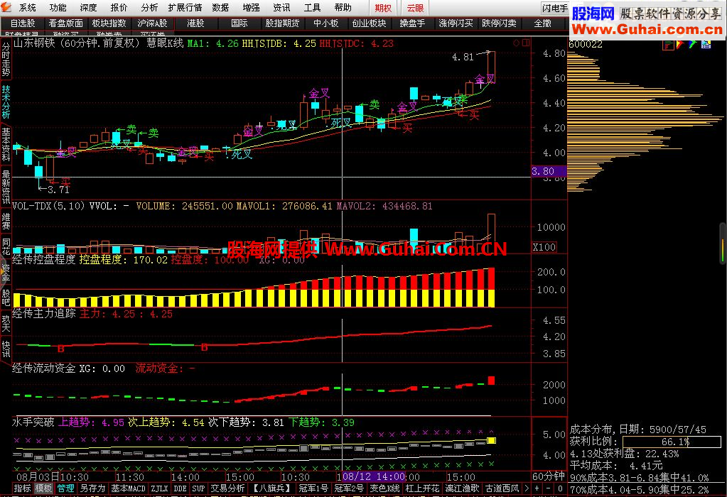This screenshot has width=727, height=497.
Task: Click the window-split icon on chart header
Action: 526,43
